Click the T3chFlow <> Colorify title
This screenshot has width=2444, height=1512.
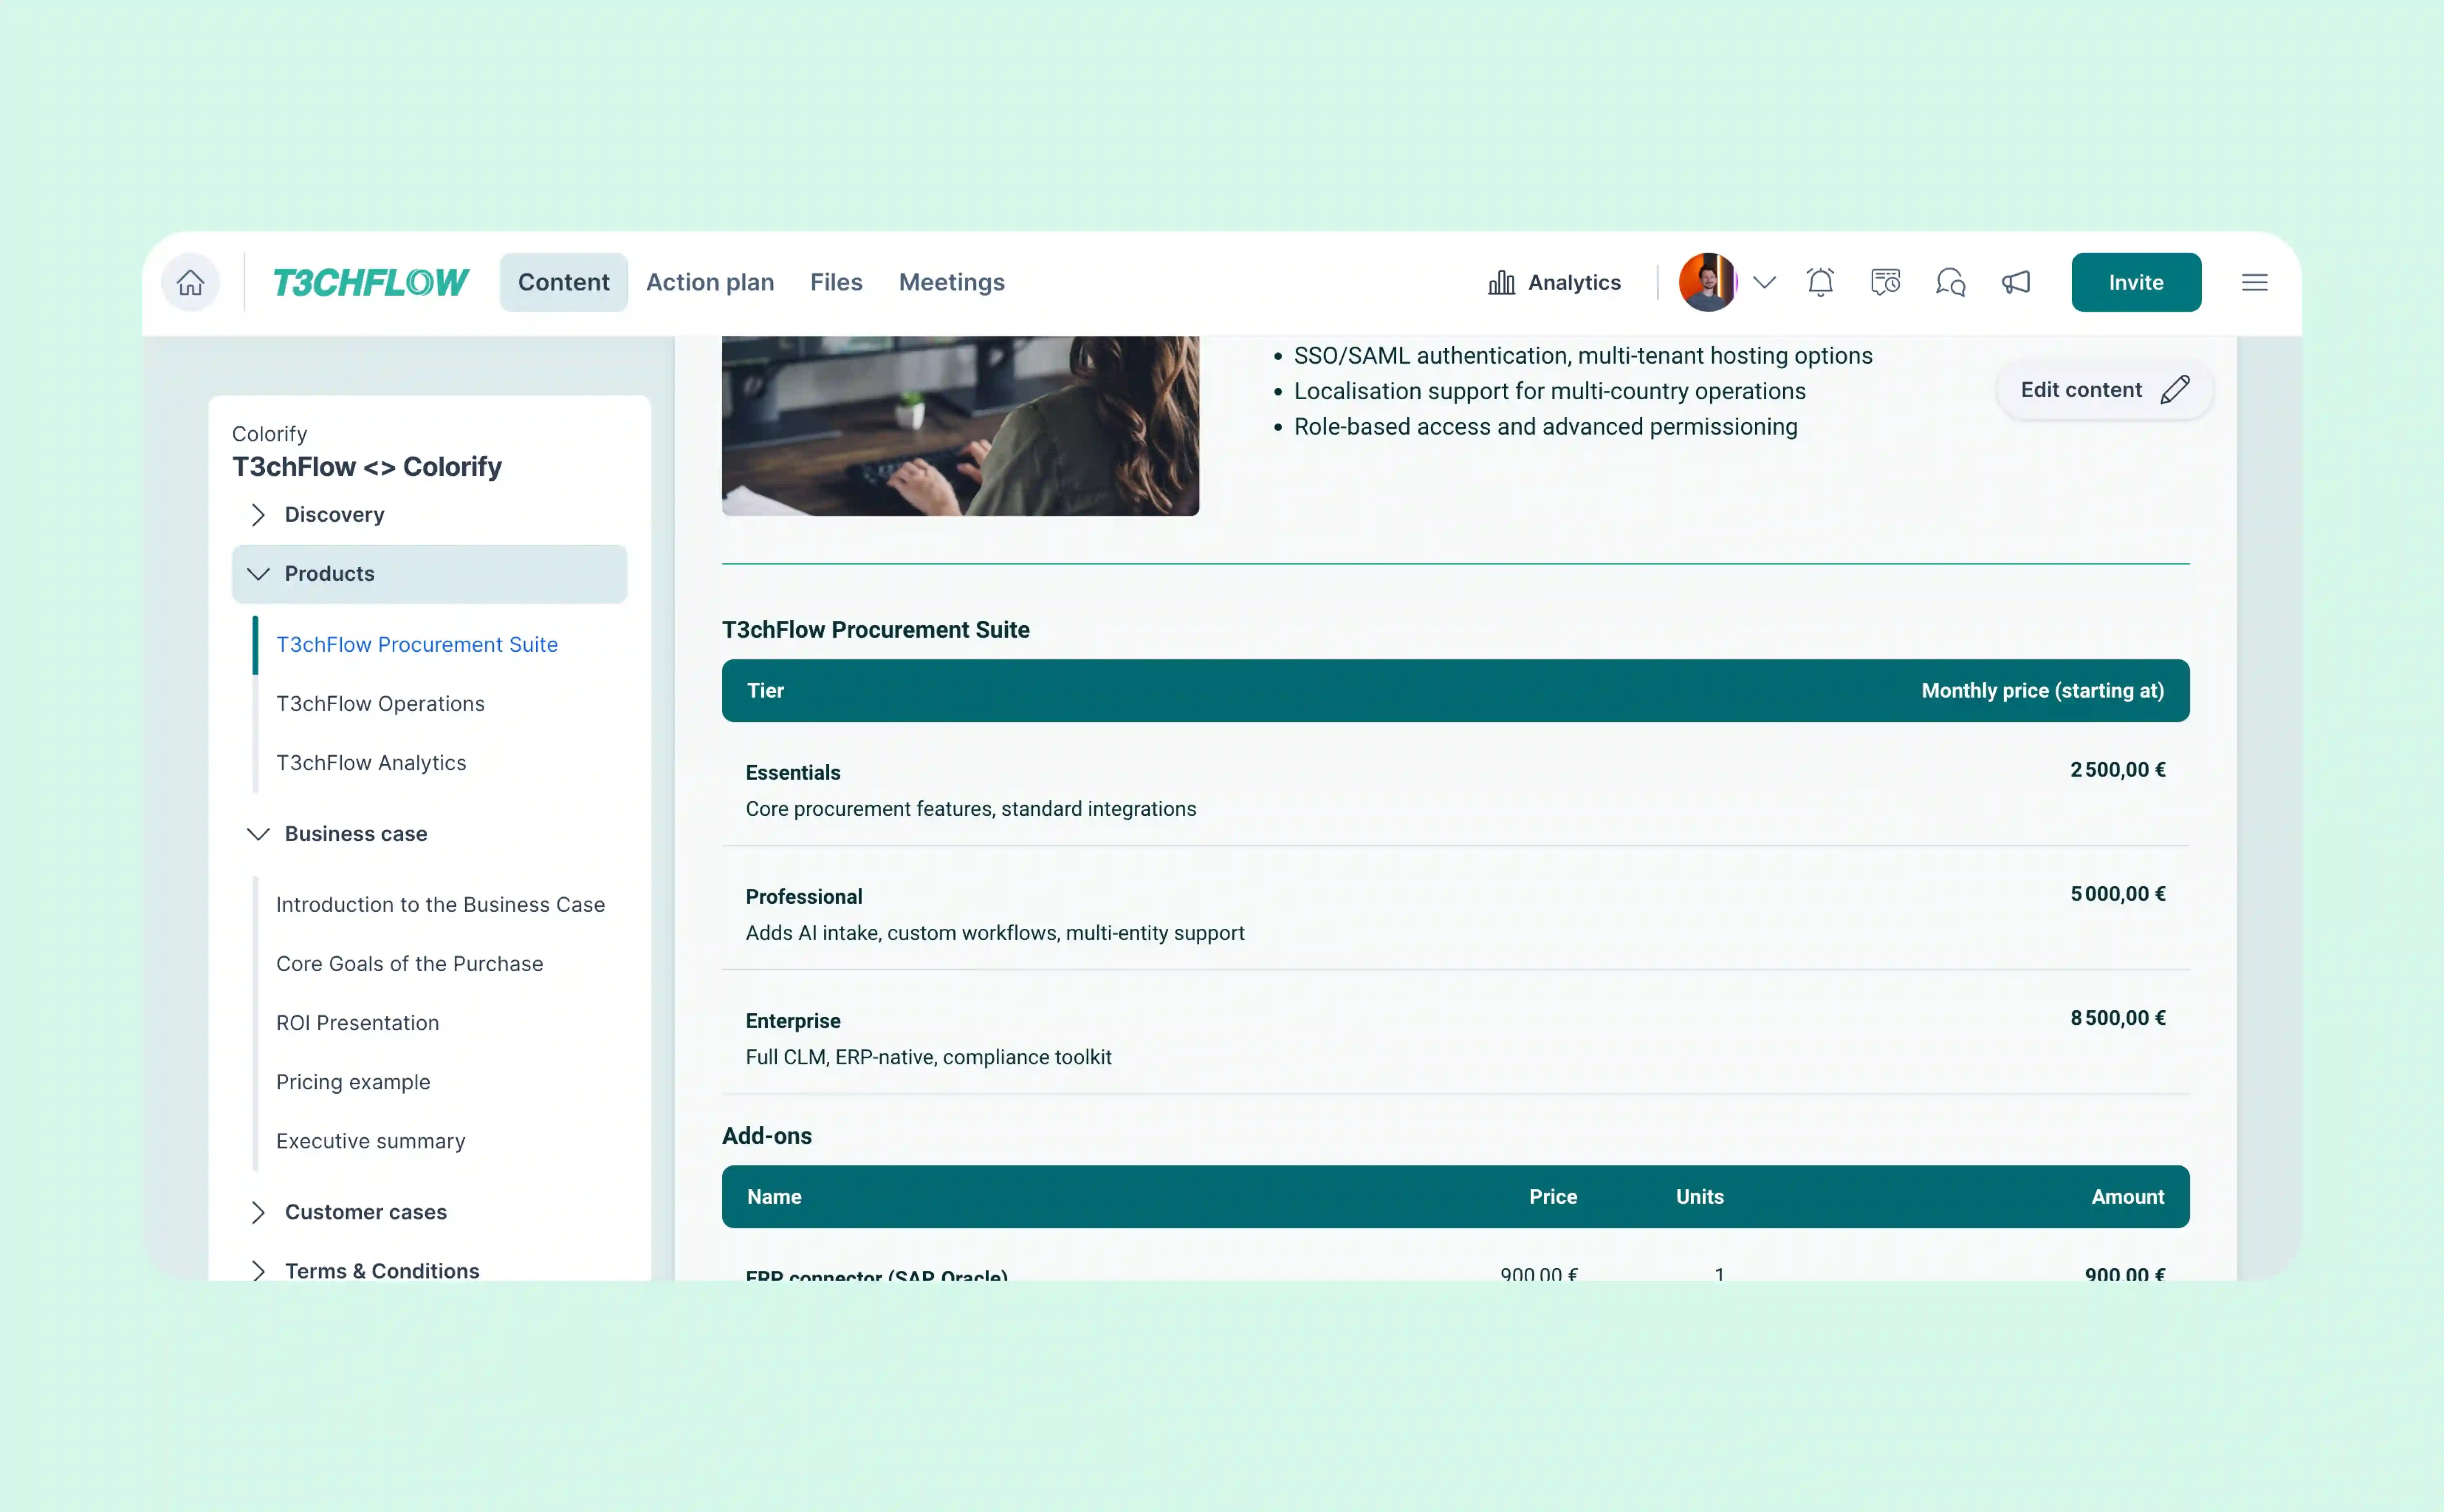[x=366, y=466]
